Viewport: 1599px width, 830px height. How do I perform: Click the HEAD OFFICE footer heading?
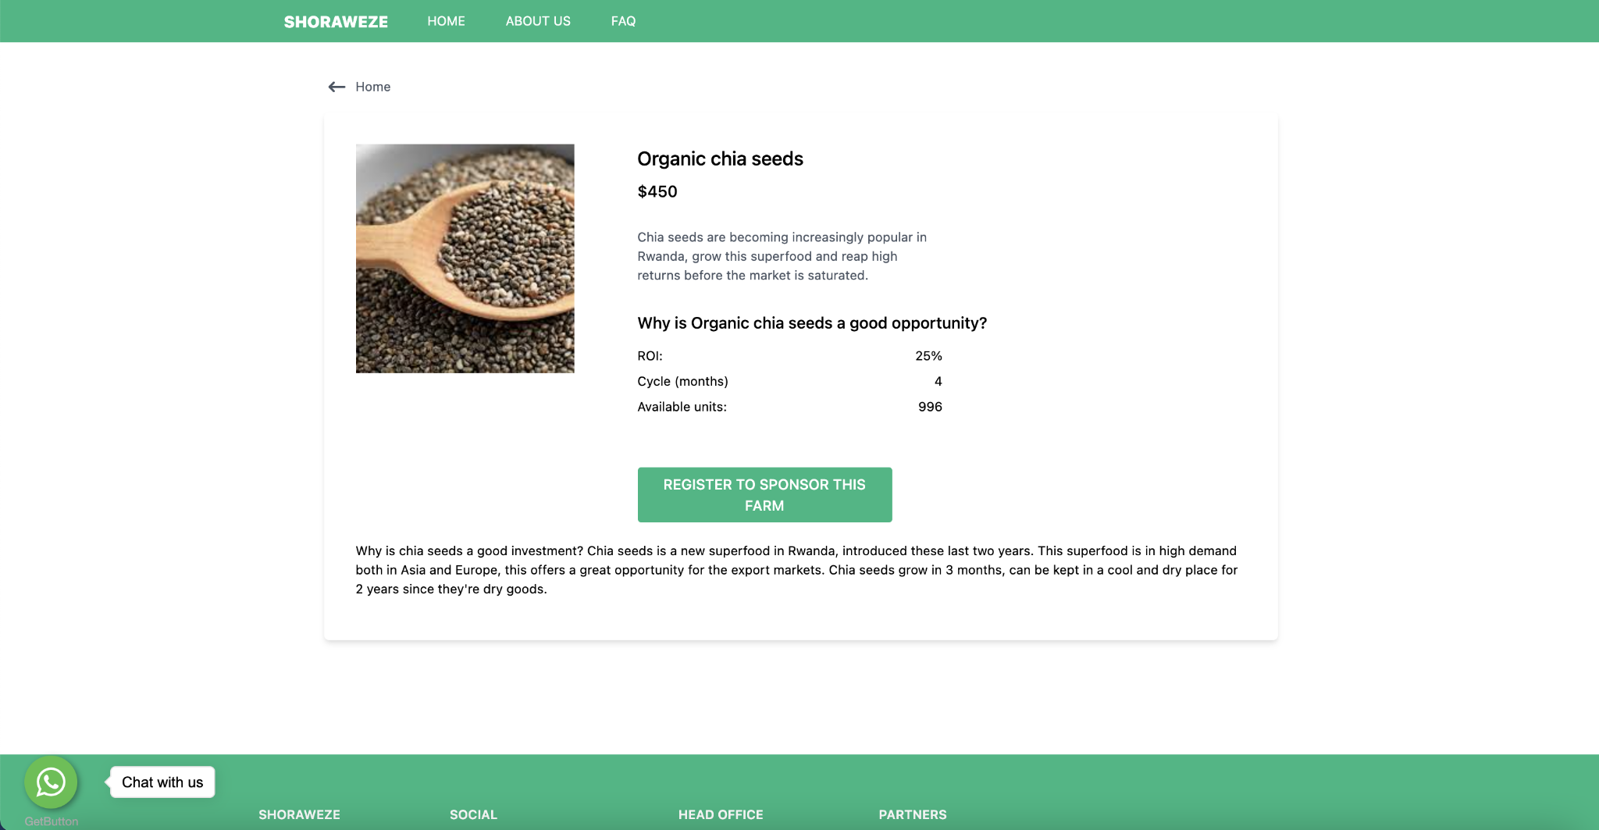click(721, 814)
